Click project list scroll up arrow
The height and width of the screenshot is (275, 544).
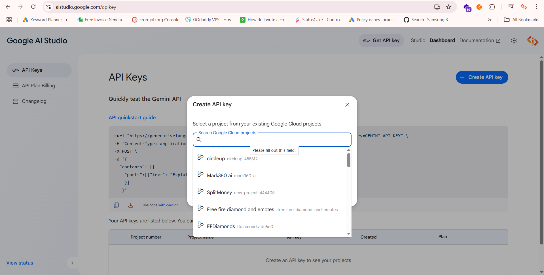pyautogui.click(x=349, y=150)
